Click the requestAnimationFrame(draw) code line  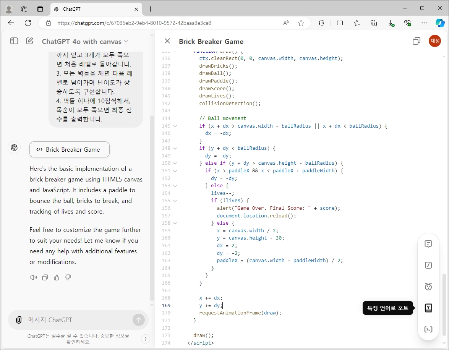point(240,313)
